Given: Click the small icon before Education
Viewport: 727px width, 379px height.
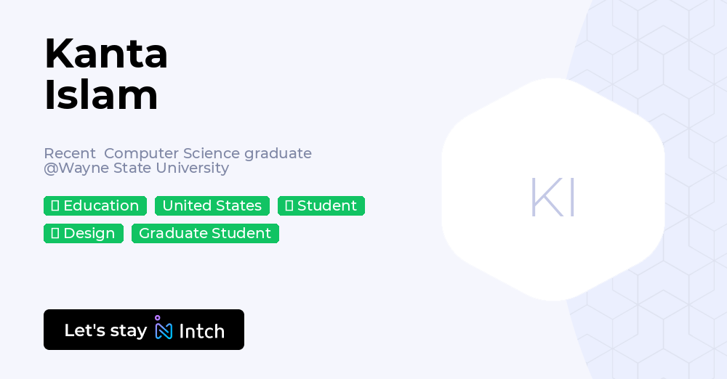Looking at the screenshot, I should click(x=55, y=206).
